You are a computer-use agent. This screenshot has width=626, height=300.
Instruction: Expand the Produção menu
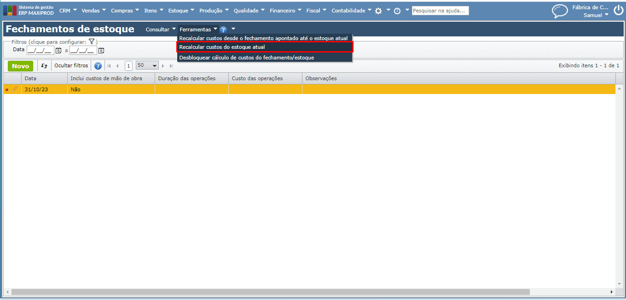point(214,11)
